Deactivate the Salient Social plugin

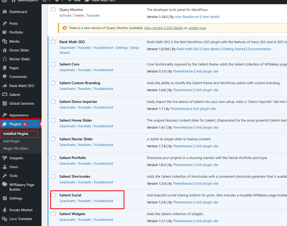click(x=67, y=201)
